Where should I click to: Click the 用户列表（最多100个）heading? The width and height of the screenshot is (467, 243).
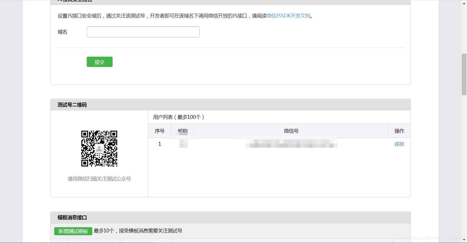178,117
